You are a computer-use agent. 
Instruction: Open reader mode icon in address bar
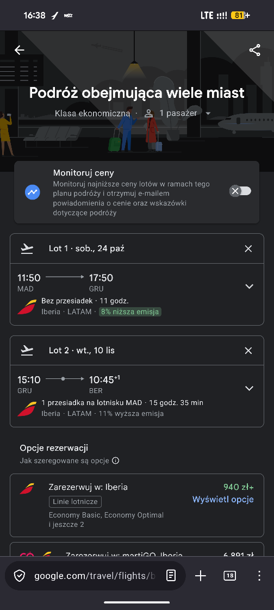[171, 575]
